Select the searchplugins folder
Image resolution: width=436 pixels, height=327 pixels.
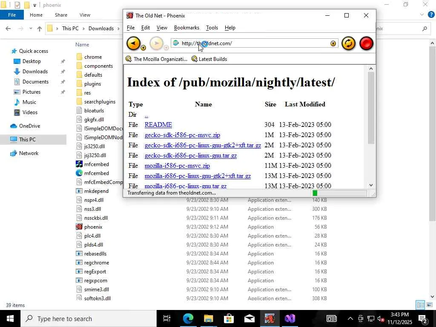pyautogui.click(x=100, y=102)
